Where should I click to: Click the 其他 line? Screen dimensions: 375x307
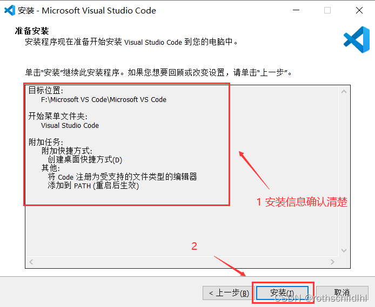[50, 168]
